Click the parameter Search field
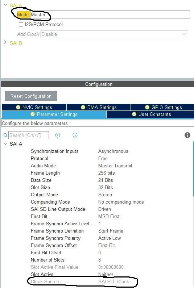The width and height of the screenshot is (194, 288). tap(29, 135)
